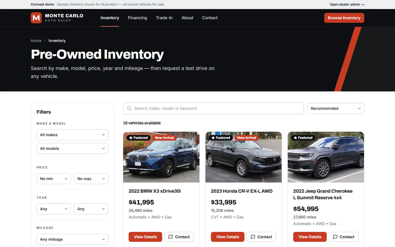View Details for the Honda CR-V
This screenshot has width=395, height=247.
(x=227, y=237)
